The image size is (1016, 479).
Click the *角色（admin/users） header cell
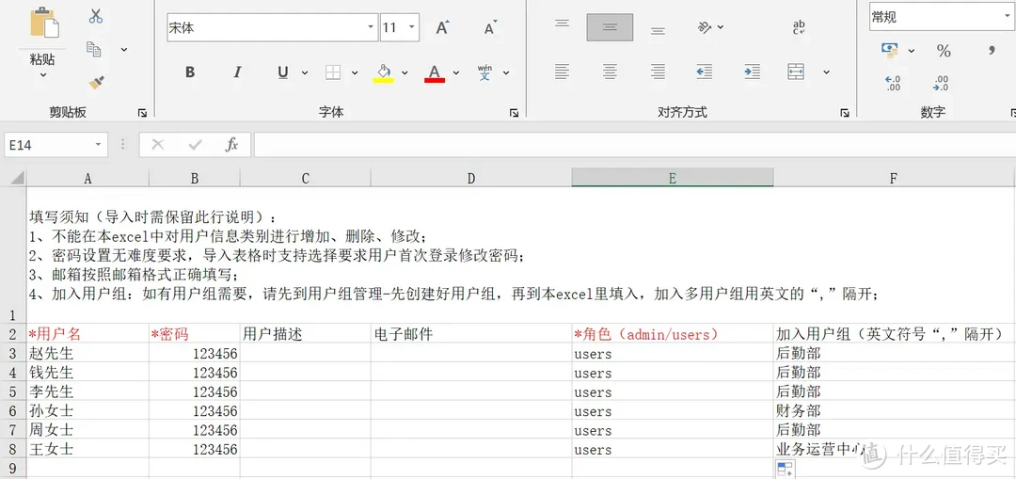(x=673, y=334)
